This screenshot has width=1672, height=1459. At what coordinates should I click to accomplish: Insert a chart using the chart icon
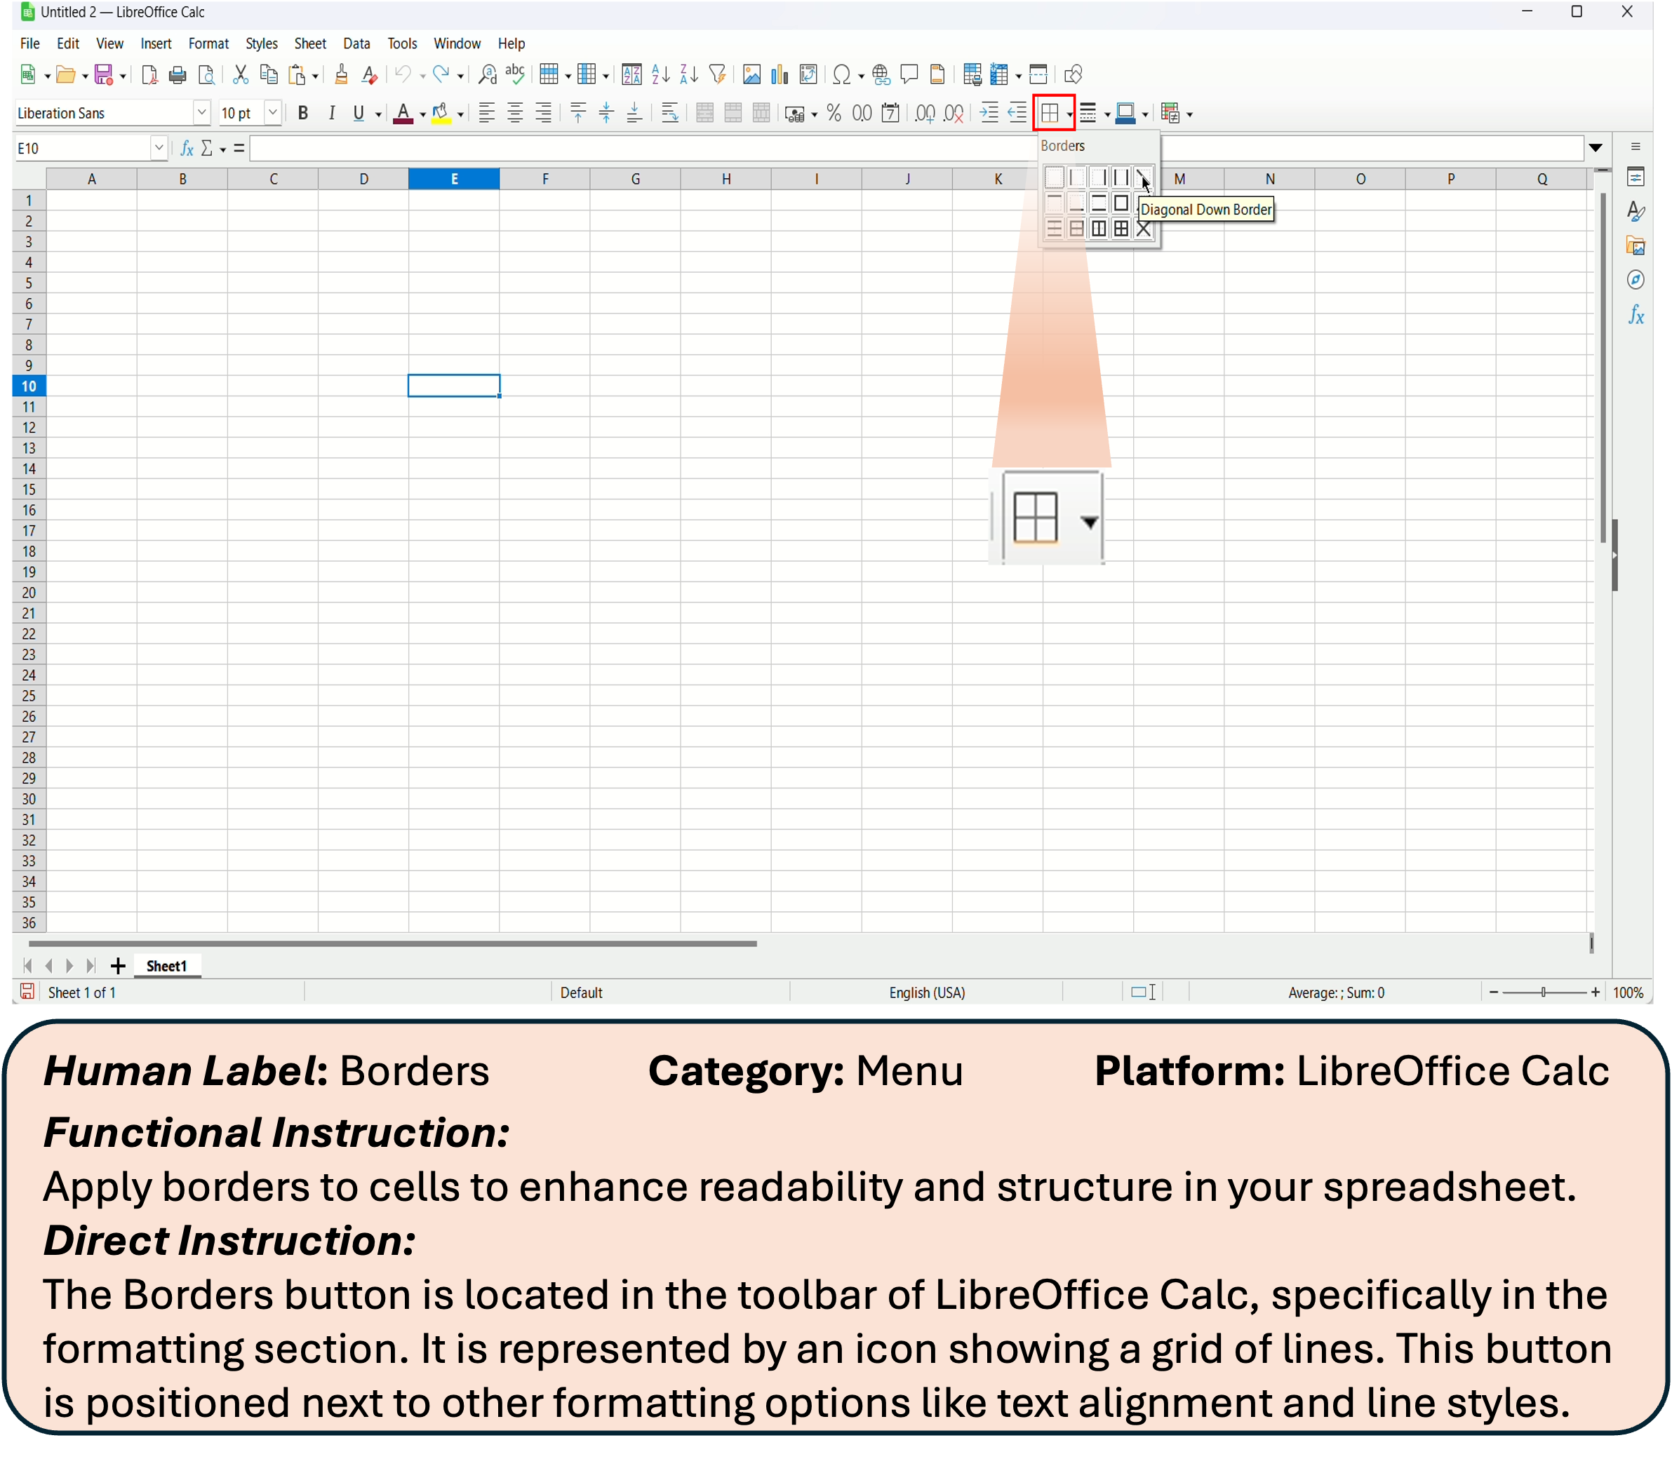click(x=780, y=75)
